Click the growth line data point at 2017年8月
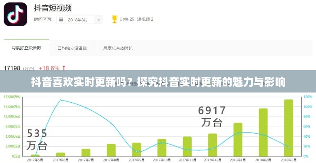Viewport: 316px width, 163px height. 111,123
